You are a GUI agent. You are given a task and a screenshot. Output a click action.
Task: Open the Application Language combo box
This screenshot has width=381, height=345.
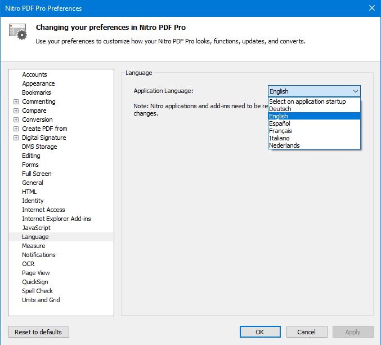(x=314, y=91)
